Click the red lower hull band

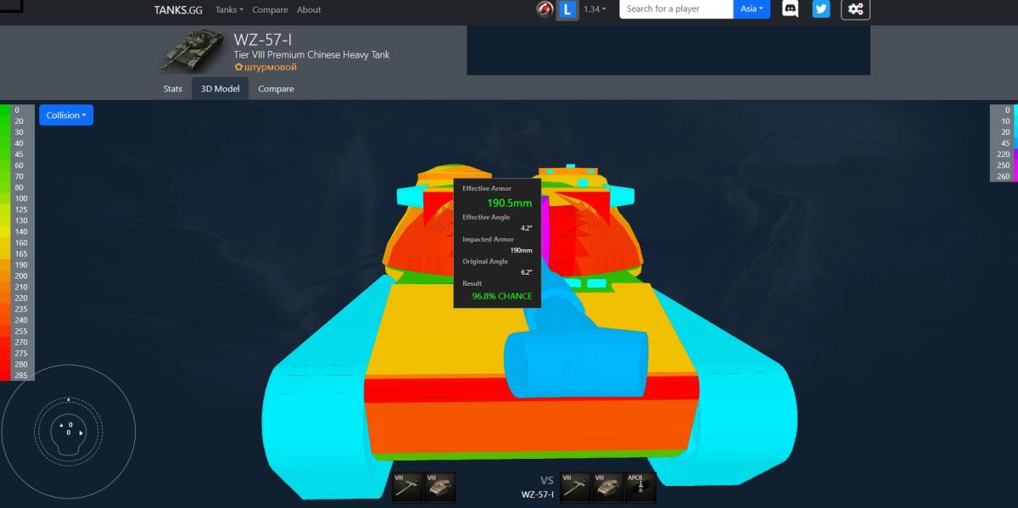(x=531, y=390)
